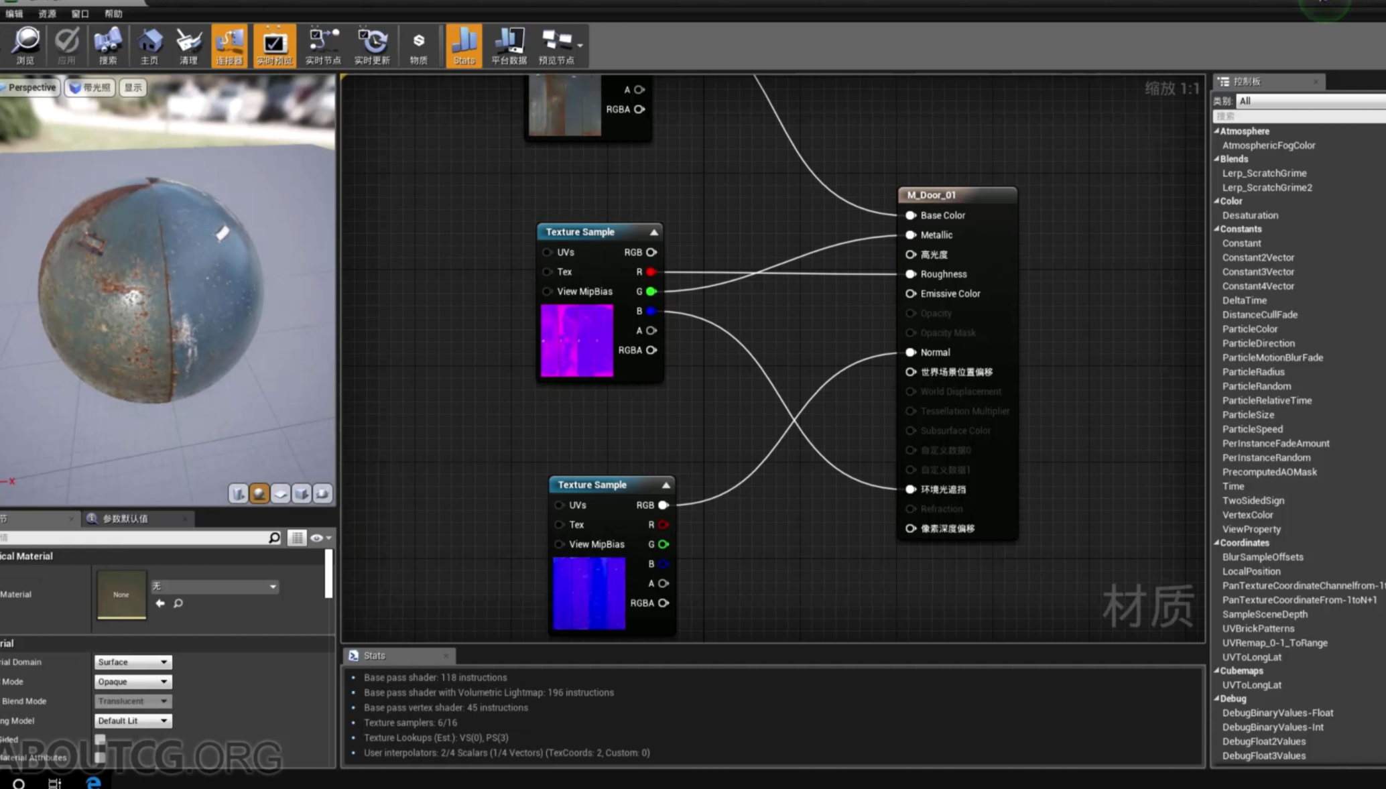The height and width of the screenshot is (789, 1386).
Task: Toggle the 带光照 lighting button in the viewport
Action: (x=89, y=87)
